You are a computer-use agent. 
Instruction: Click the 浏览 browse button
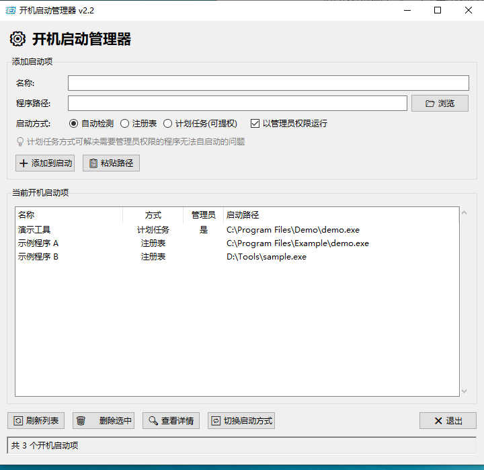click(x=440, y=103)
